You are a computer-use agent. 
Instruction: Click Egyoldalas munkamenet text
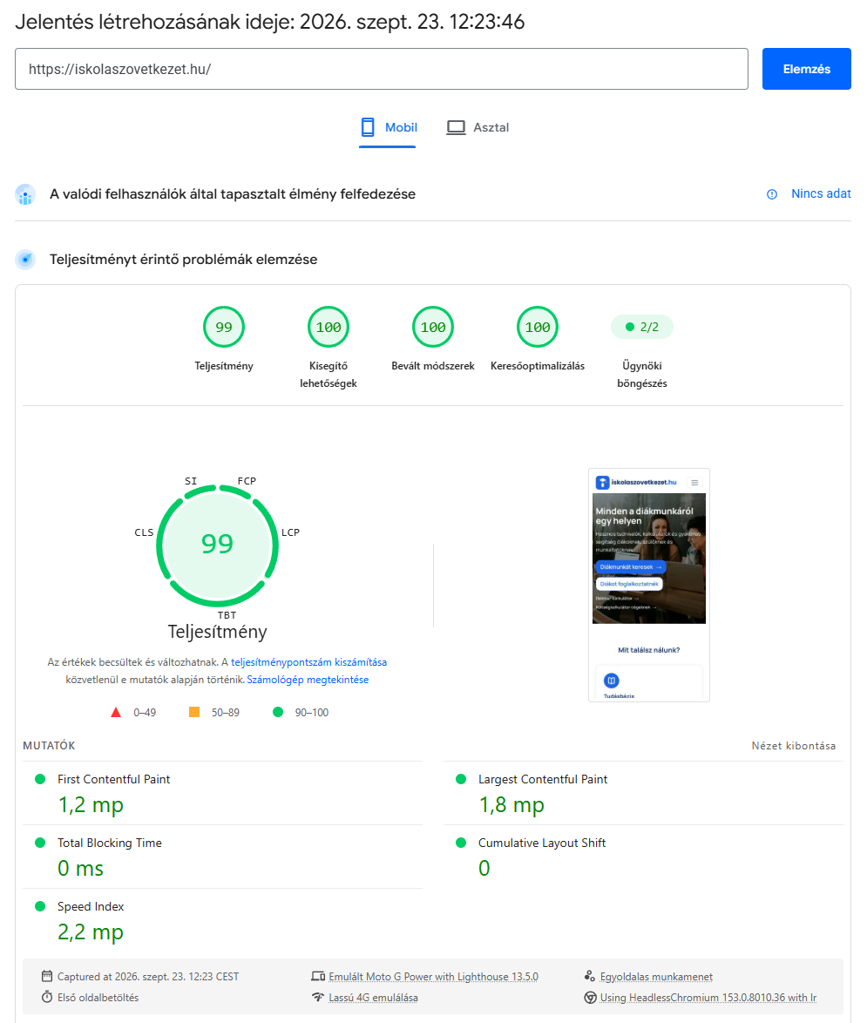point(656,977)
